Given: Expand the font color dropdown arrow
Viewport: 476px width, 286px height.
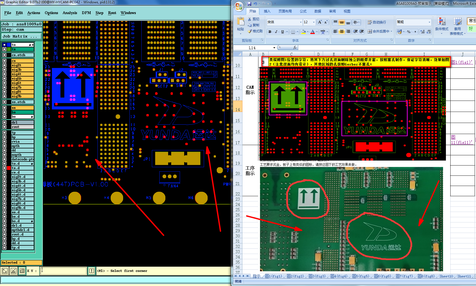Looking at the screenshot, I should pyautogui.click(x=317, y=32).
